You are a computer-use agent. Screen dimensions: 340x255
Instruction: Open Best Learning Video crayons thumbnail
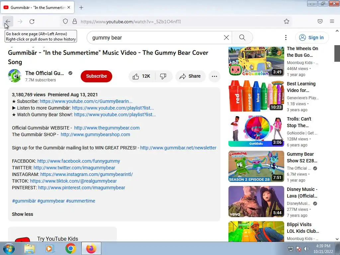pyautogui.click(x=256, y=96)
